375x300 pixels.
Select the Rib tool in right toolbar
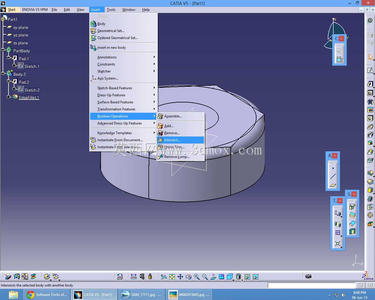[x=370, y=127]
